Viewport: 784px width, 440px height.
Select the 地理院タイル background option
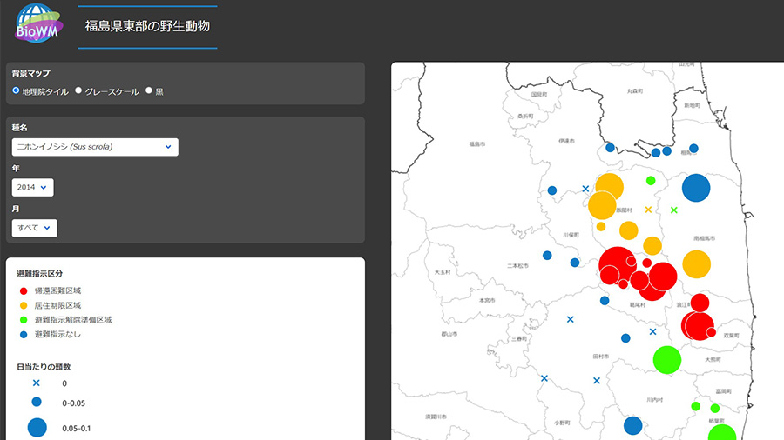click(17, 90)
